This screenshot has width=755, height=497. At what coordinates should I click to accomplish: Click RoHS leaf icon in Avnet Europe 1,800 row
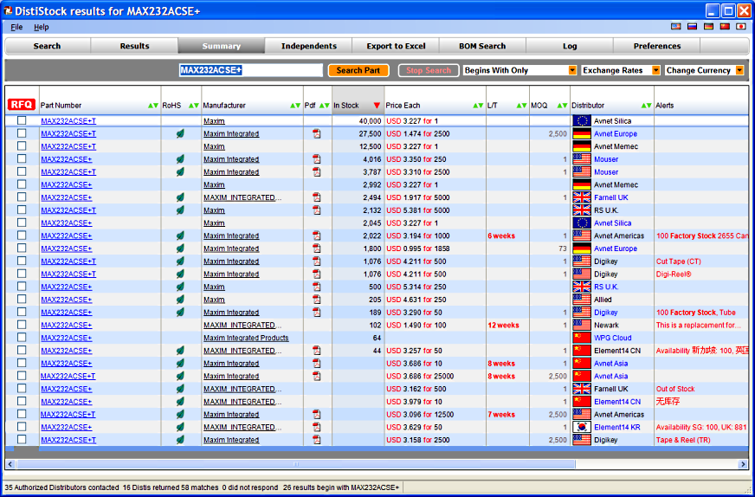click(180, 248)
